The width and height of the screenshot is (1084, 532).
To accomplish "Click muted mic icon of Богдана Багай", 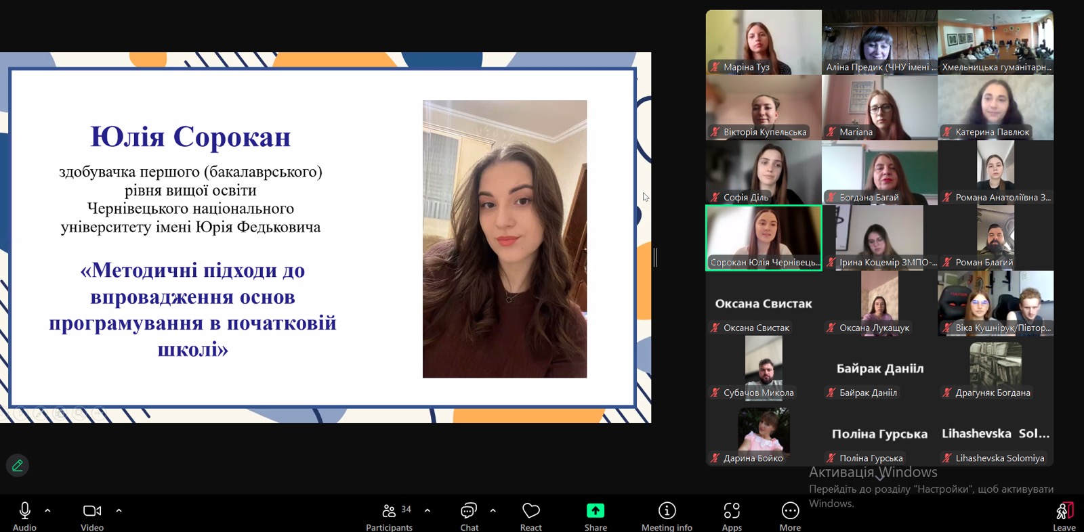I will (x=831, y=197).
